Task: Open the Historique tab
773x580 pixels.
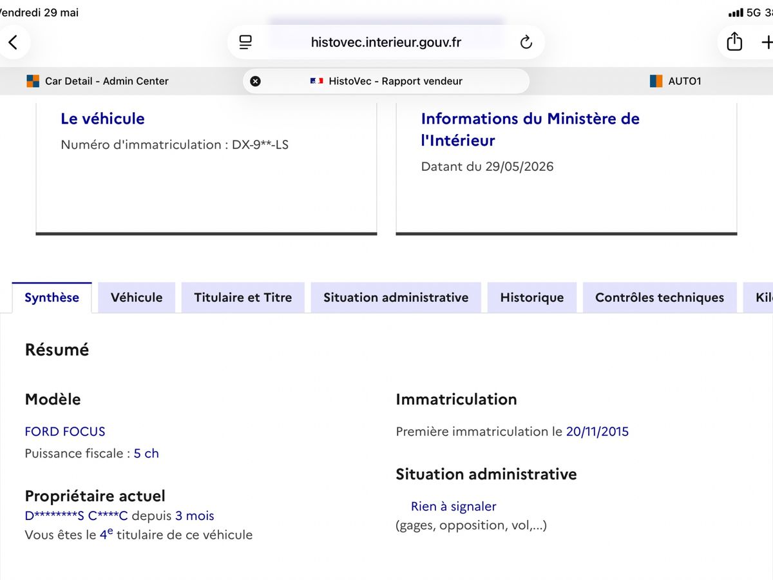Action: pyautogui.click(x=532, y=297)
